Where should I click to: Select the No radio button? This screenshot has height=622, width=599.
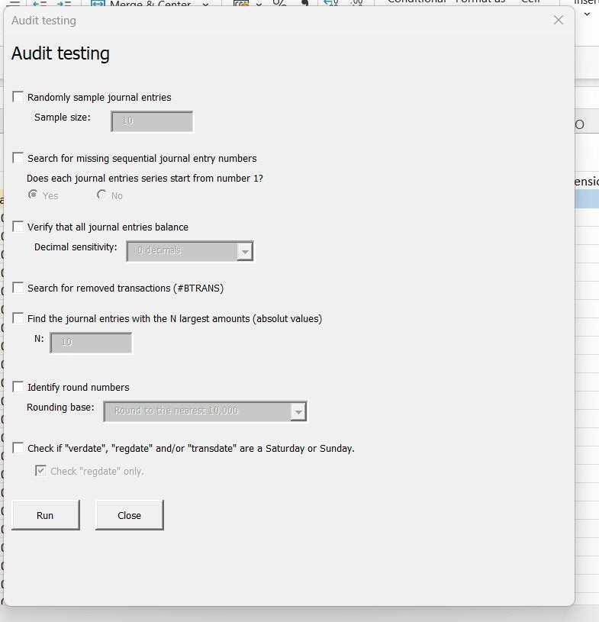pos(102,195)
